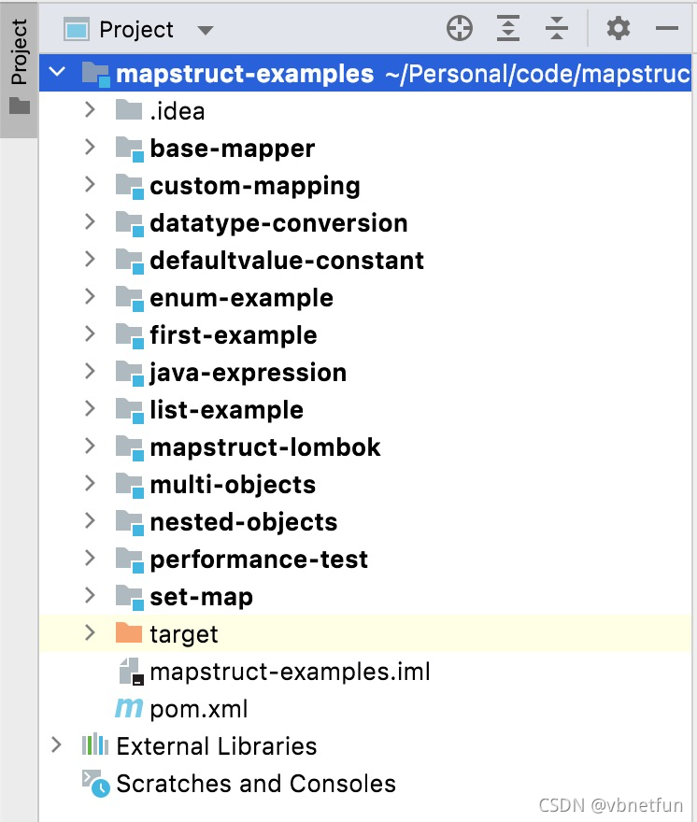Click the Collapse All icon in toolbar
This screenshot has height=822, width=697.
pos(557,29)
